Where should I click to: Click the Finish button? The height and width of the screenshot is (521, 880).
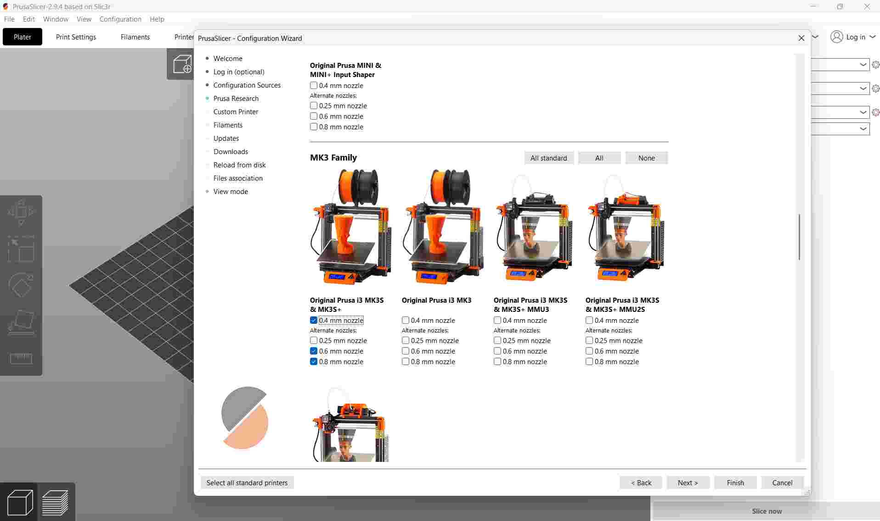pos(735,482)
